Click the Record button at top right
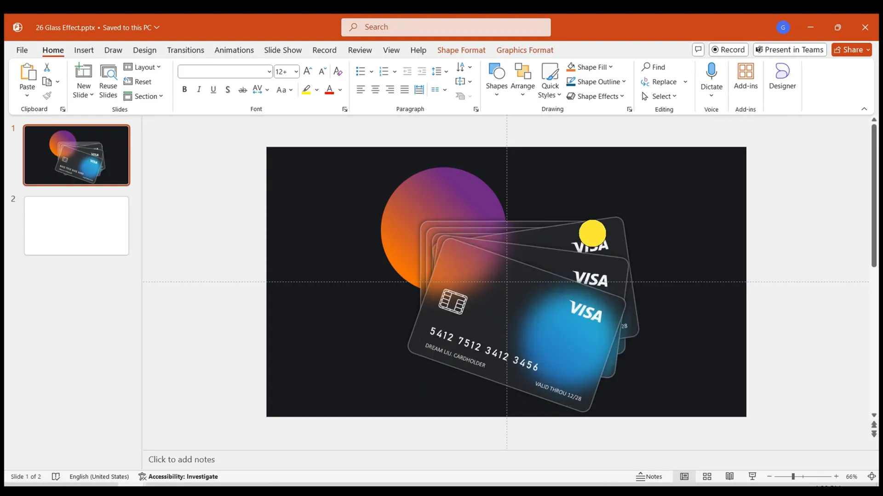Viewport: 883px width, 496px height. click(728, 50)
